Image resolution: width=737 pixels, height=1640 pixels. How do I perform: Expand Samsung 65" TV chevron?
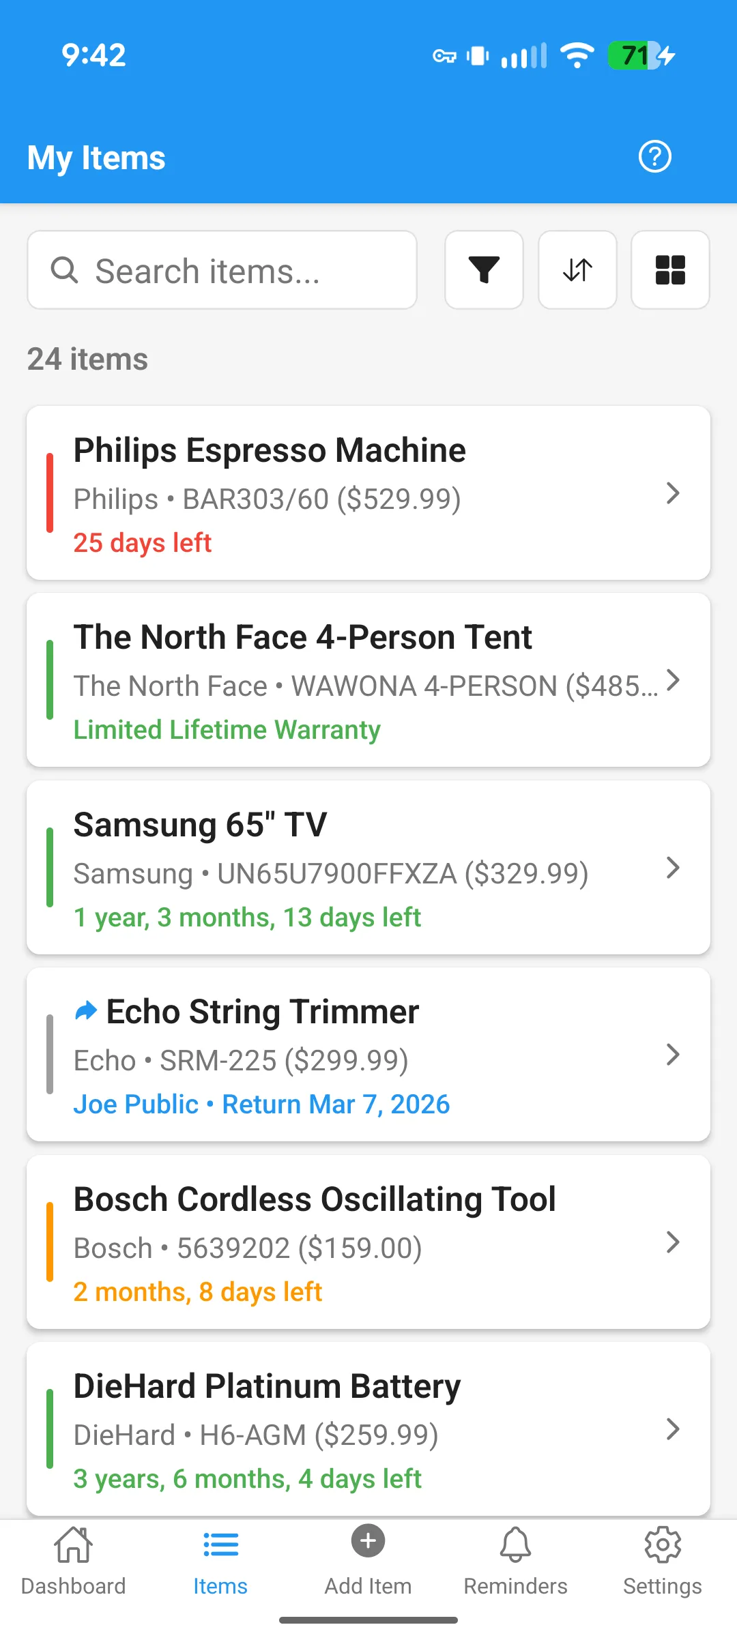coord(673,868)
